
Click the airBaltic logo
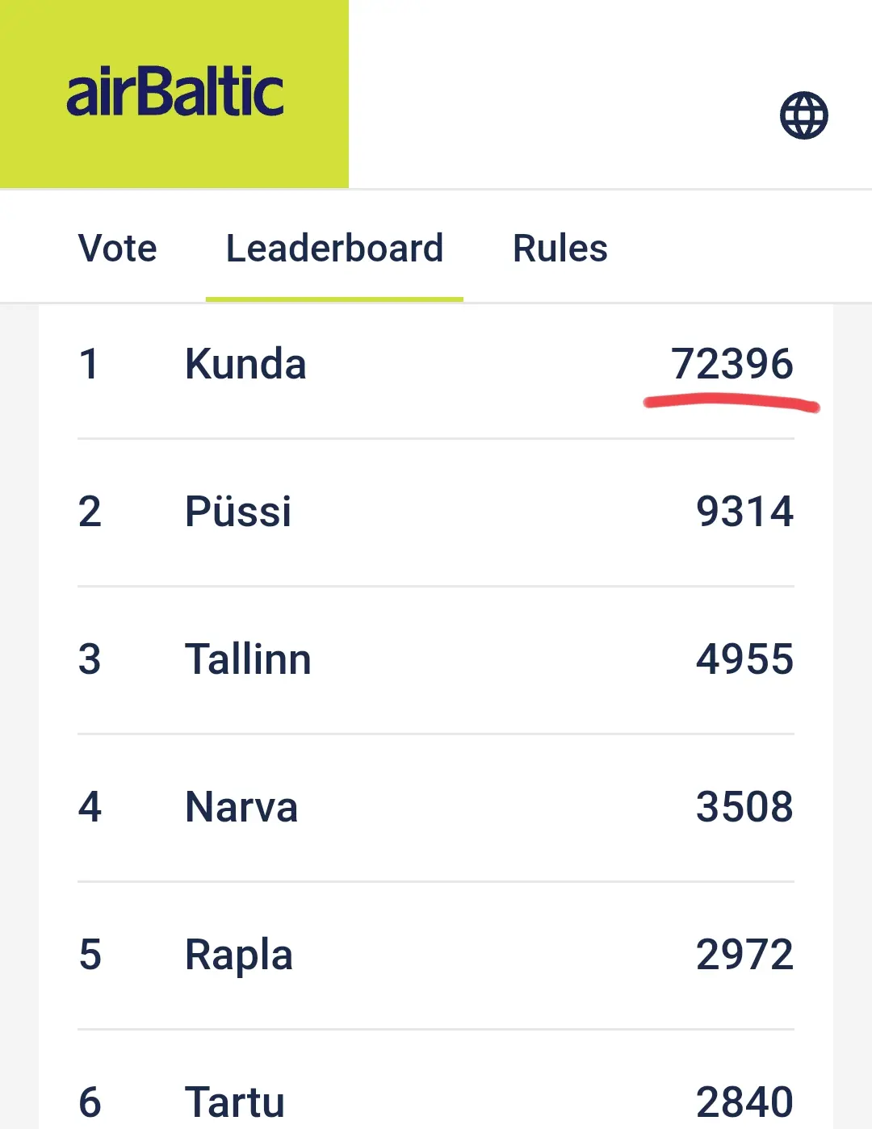pos(174,94)
